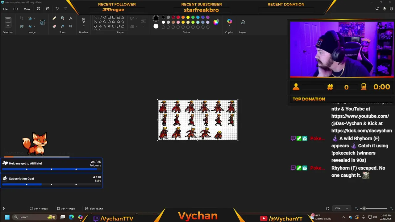395x222 pixels.
Task: Select the Eraser tool
Action: pos(54,27)
